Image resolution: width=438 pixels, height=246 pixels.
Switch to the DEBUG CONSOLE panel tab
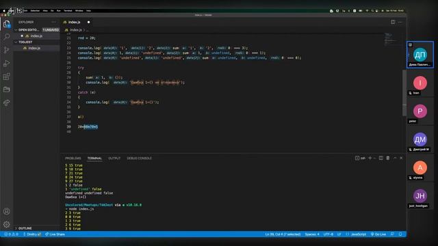[139, 158]
